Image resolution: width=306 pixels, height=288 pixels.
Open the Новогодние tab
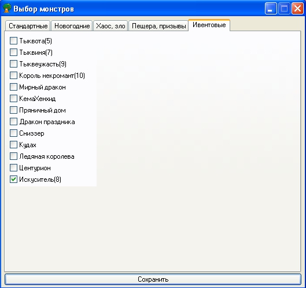(x=72, y=26)
